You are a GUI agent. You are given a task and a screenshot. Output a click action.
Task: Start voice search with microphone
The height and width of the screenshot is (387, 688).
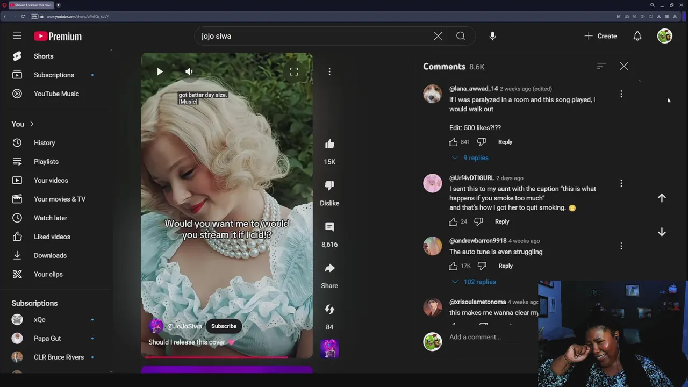[x=492, y=36]
